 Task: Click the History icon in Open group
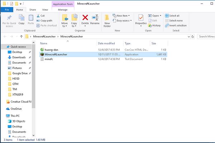(154, 25)
